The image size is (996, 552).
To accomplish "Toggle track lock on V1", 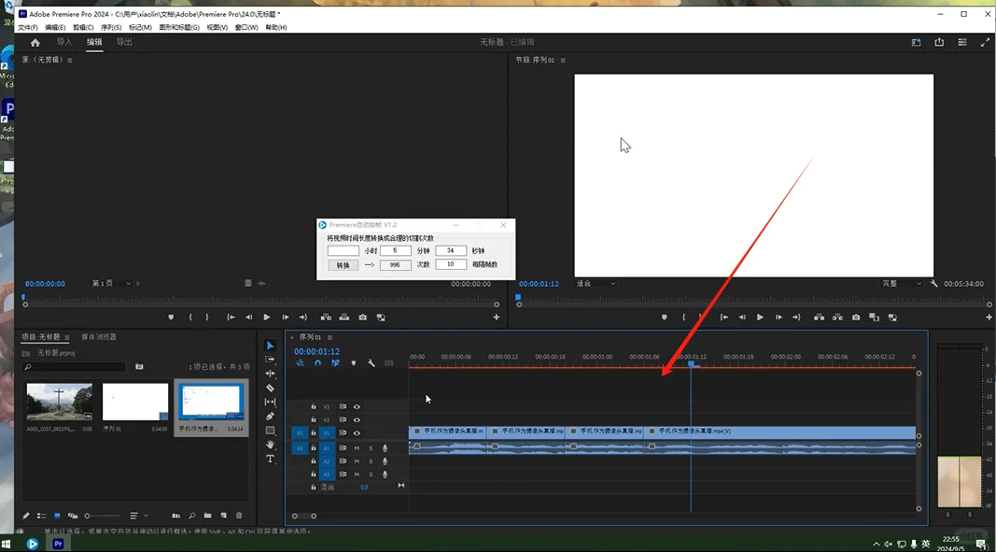I will pos(313,433).
